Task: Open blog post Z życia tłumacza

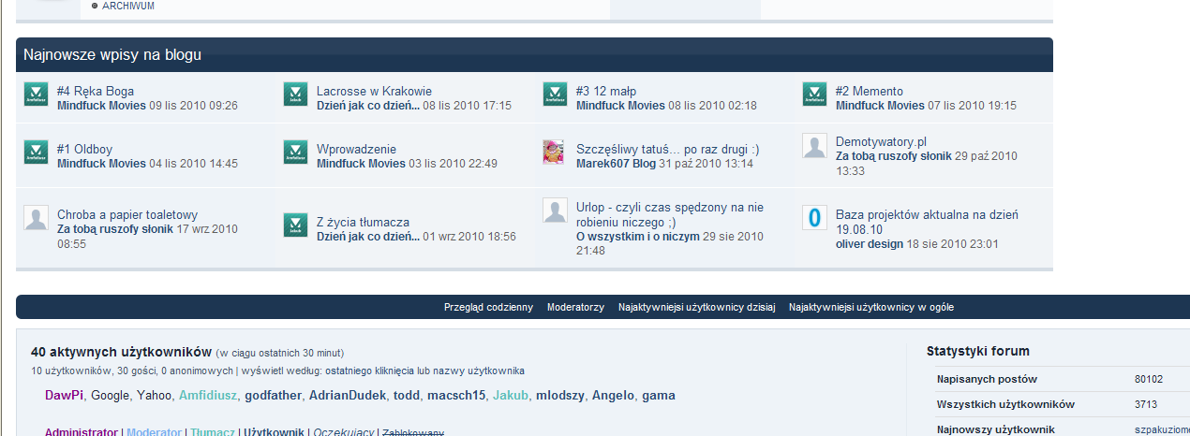Action: click(363, 222)
